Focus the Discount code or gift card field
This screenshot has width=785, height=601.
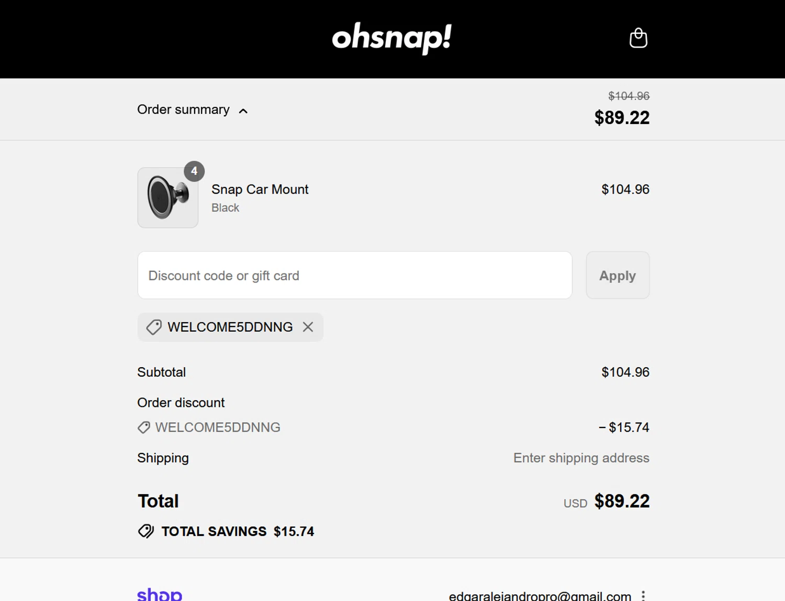354,276
